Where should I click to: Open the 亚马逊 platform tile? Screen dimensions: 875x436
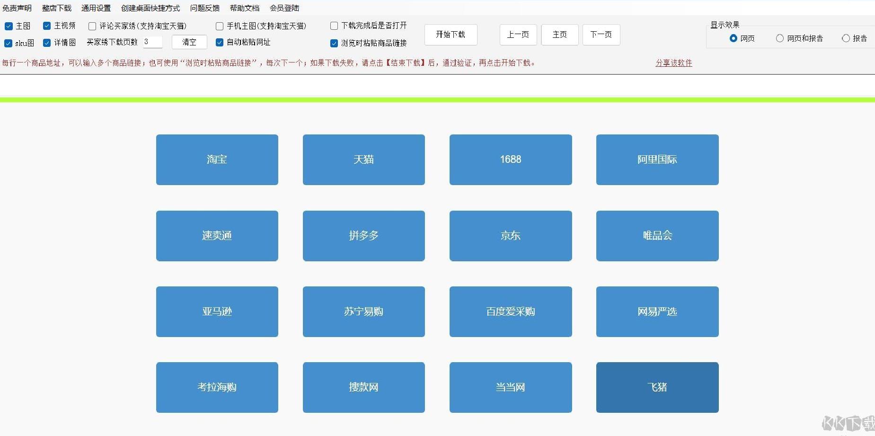(217, 311)
